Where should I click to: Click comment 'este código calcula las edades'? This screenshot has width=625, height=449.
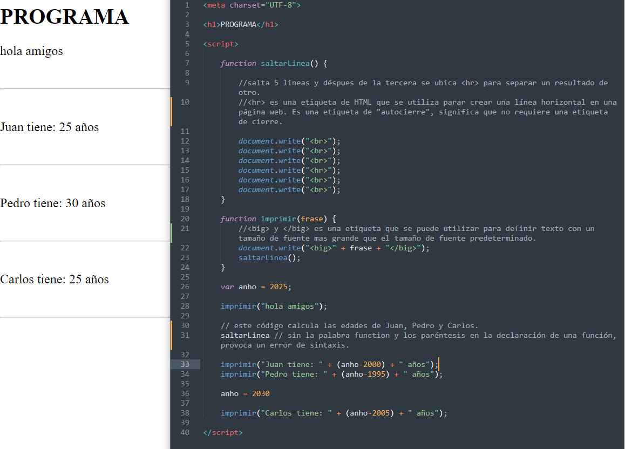tap(349, 326)
